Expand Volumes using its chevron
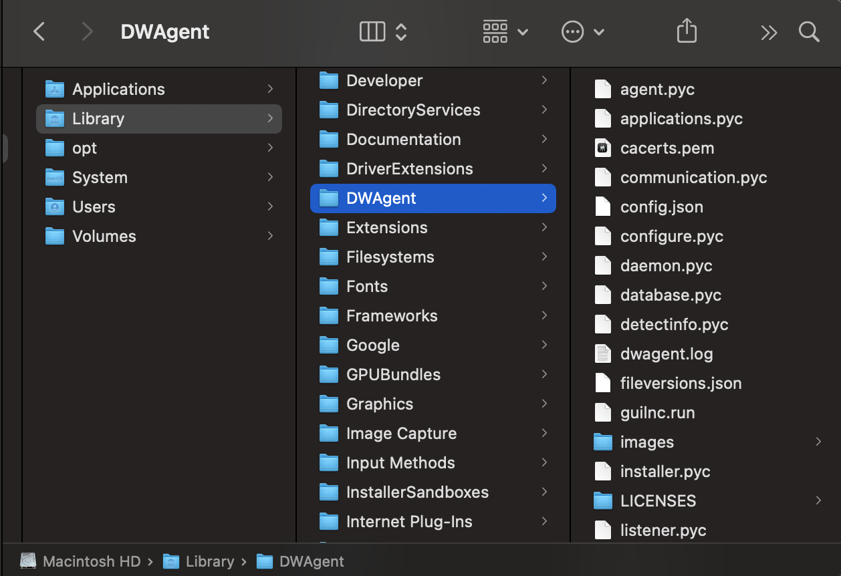Screen dimensions: 841x576 [x=270, y=236]
